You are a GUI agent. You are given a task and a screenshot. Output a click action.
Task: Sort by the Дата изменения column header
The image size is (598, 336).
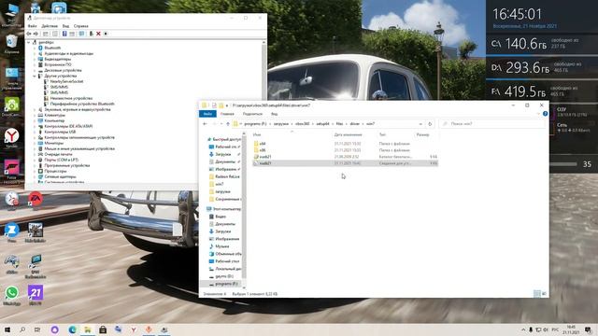click(349, 134)
